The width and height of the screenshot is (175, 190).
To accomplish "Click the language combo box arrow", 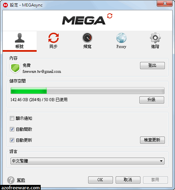I will (161, 161).
